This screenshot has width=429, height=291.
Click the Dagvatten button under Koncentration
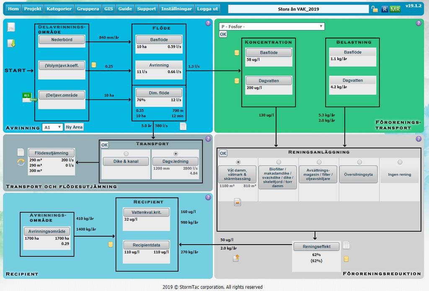269,81
